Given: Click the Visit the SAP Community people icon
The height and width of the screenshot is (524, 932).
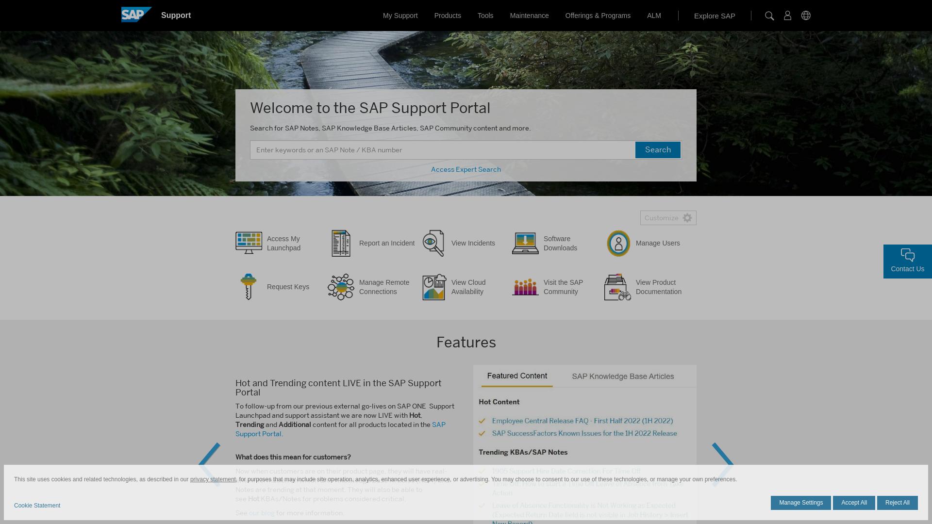Looking at the screenshot, I should pyautogui.click(x=525, y=287).
